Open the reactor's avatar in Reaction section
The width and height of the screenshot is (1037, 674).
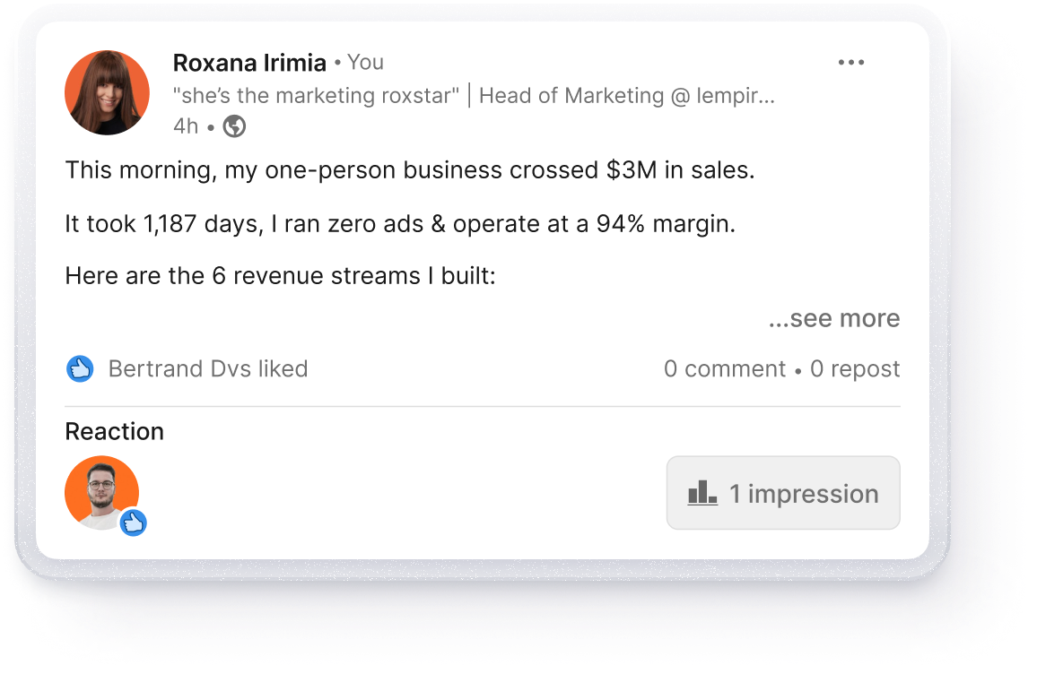pyautogui.click(x=100, y=491)
